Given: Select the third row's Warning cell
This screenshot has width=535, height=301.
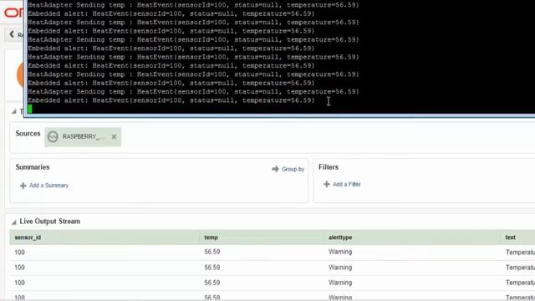Looking at the screenshot, I should (340, 283).
